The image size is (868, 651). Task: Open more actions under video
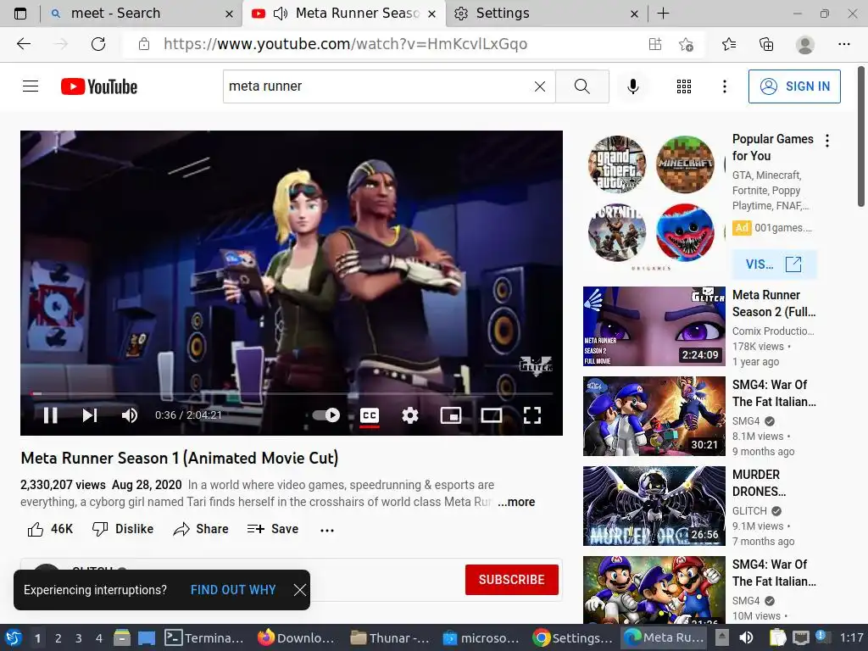click(327, 530)
